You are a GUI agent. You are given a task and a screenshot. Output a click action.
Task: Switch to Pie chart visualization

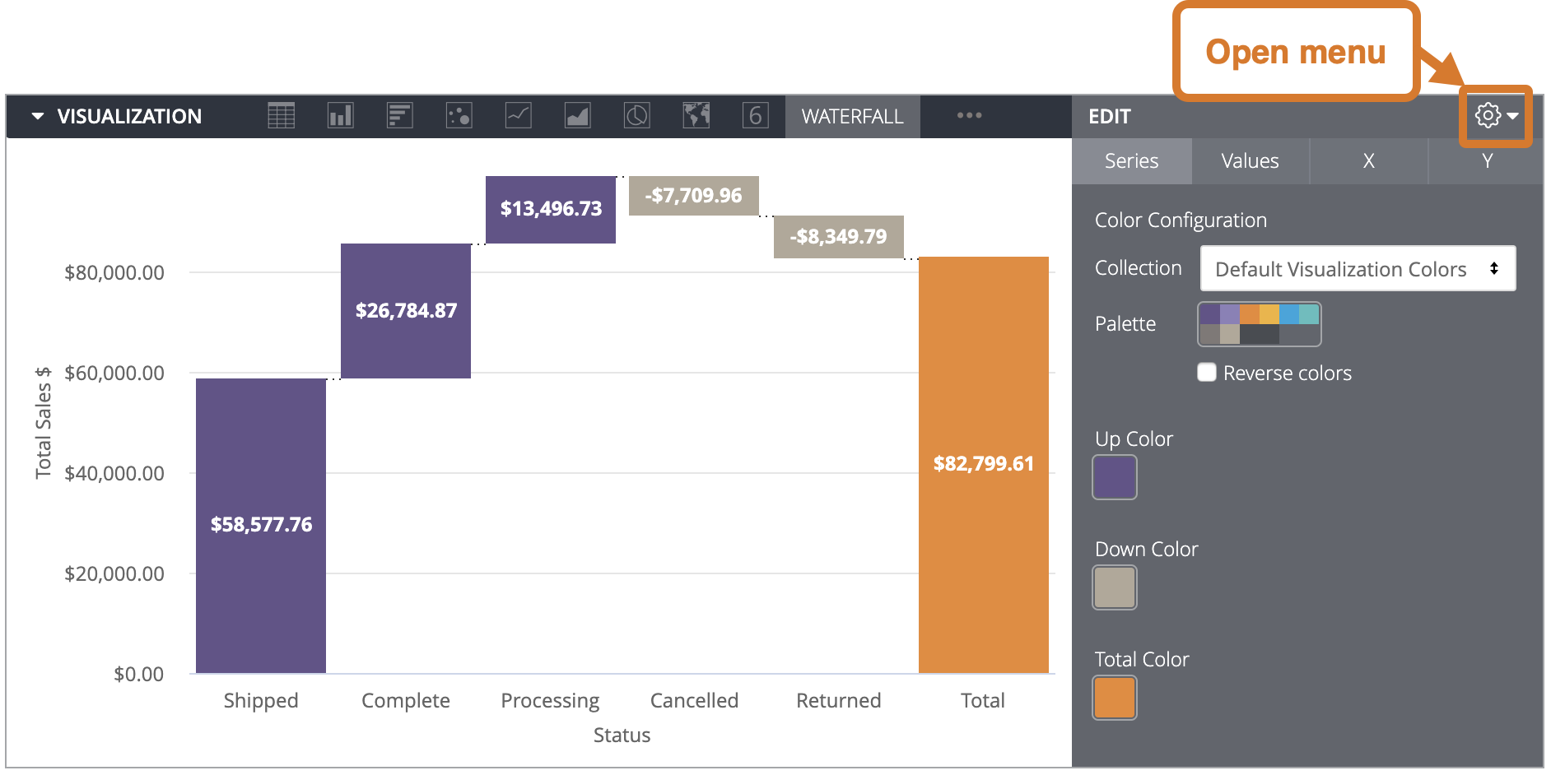(636, 116)
